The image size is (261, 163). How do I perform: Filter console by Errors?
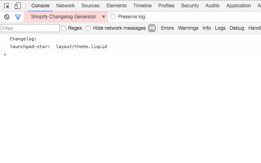[167, 28]
